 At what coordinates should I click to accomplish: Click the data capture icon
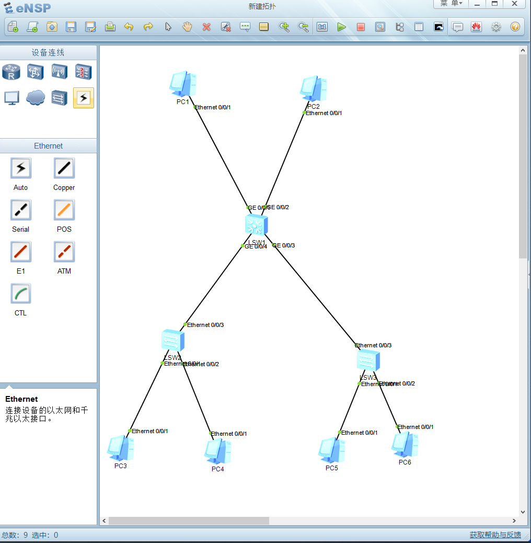pos(380,27)
